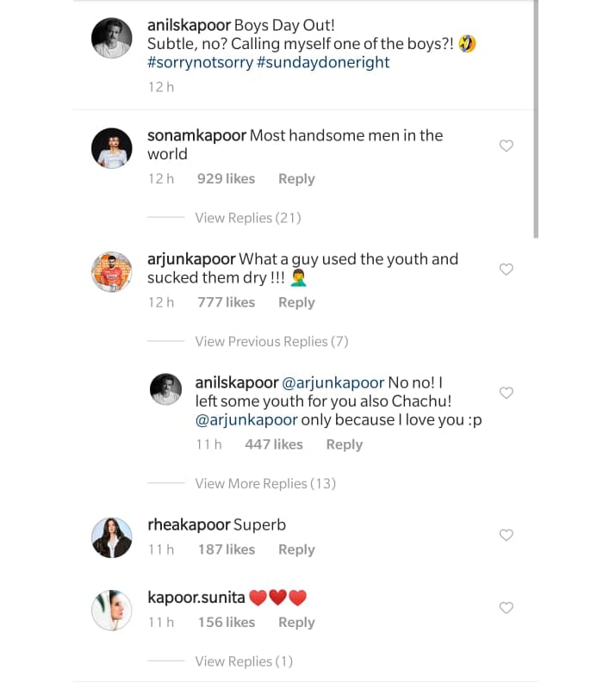Open anilskapoor's avatar in the reply
603x689 pixels.
[x=165, y=389]
